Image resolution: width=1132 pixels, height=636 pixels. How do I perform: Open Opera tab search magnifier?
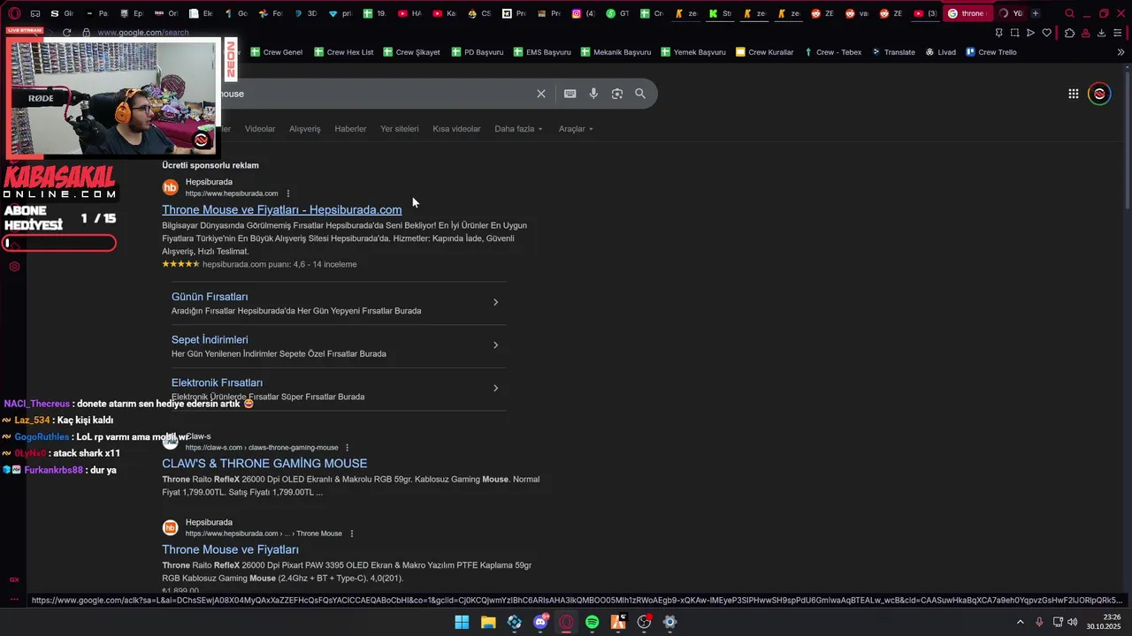pos(1069,13)
